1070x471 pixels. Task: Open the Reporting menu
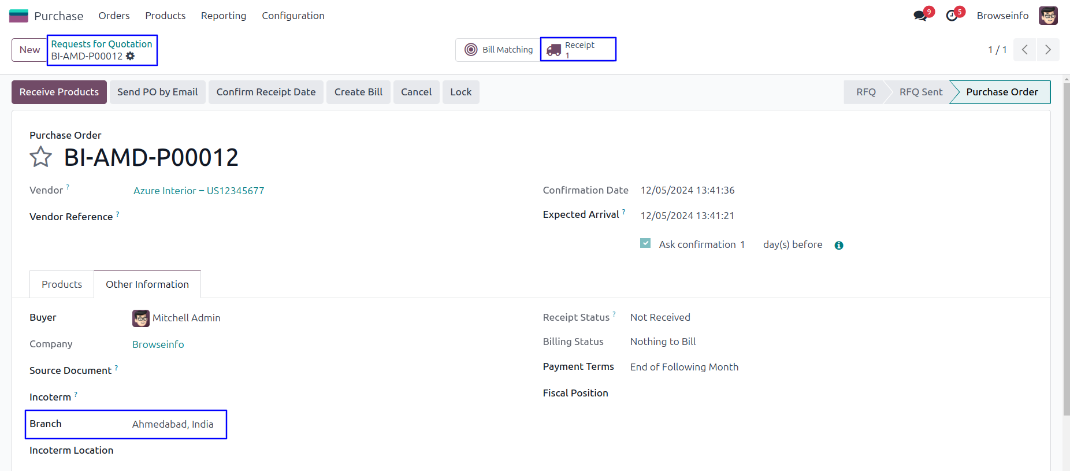224,16
